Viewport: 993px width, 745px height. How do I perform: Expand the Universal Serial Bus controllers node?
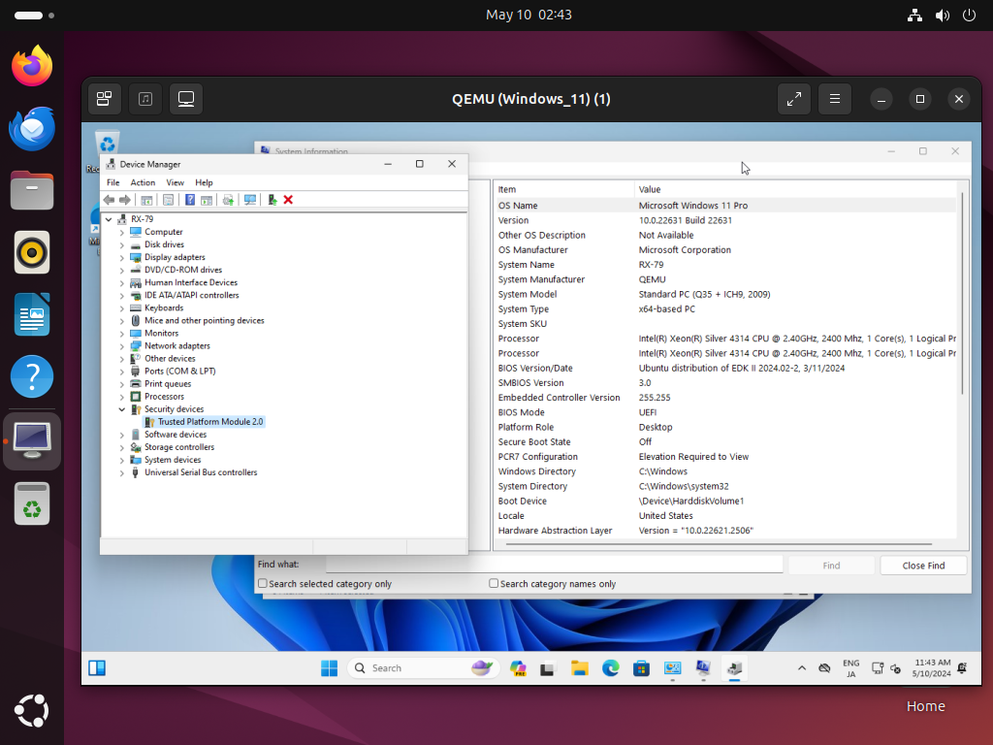point(121,473)
